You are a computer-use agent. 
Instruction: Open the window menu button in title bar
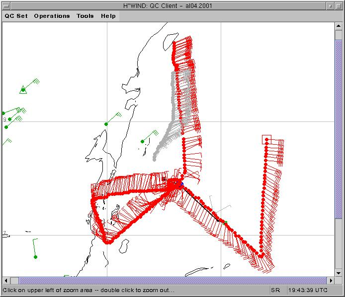pos(5,6)
